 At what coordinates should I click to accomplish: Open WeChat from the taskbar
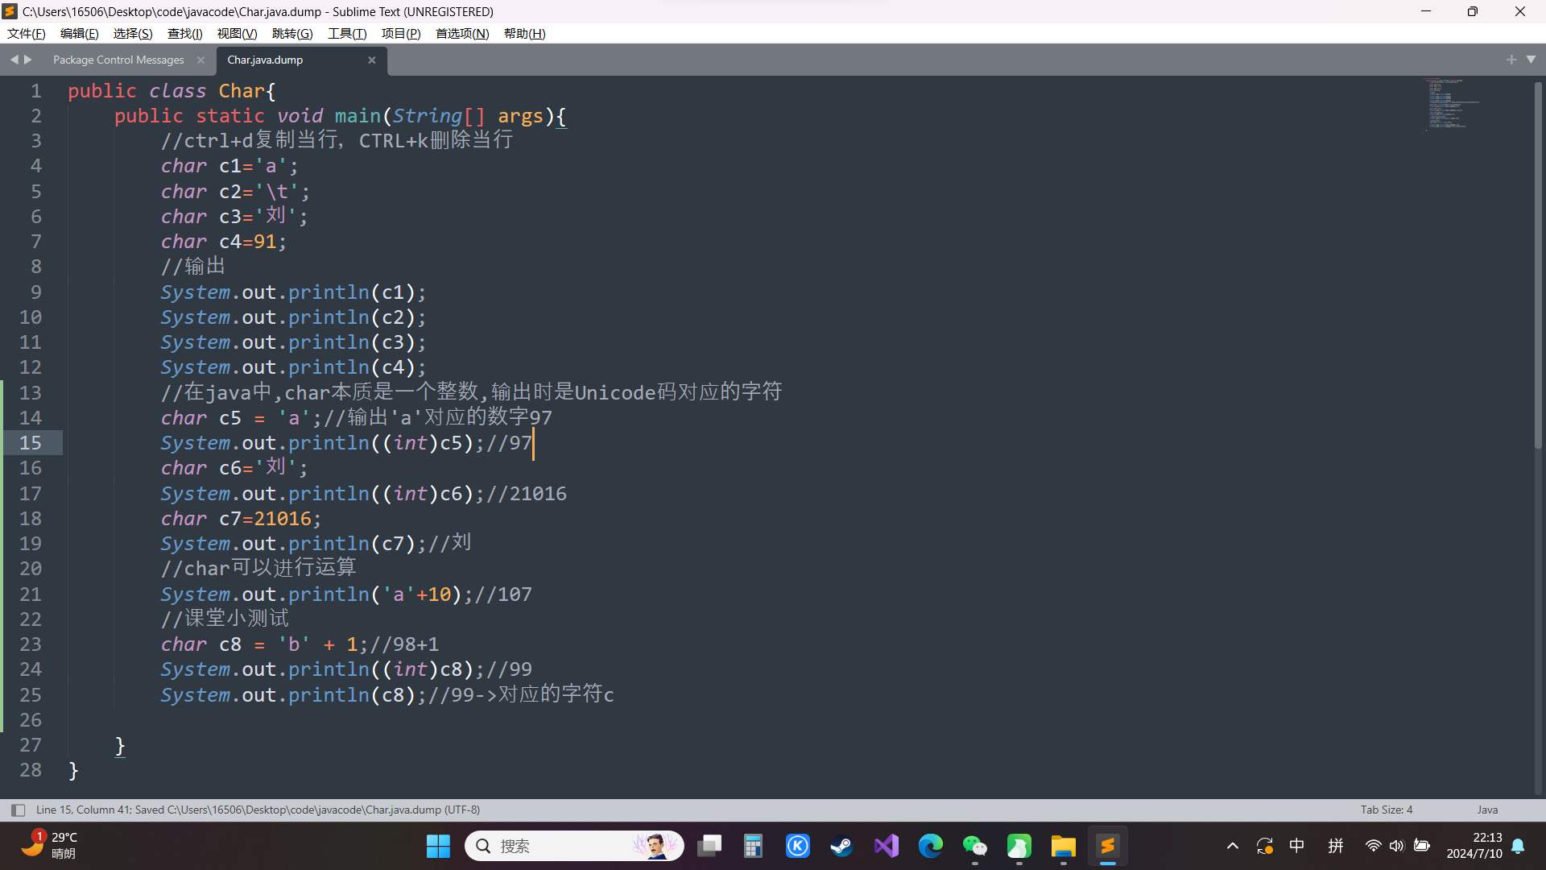tap(973, 846)
